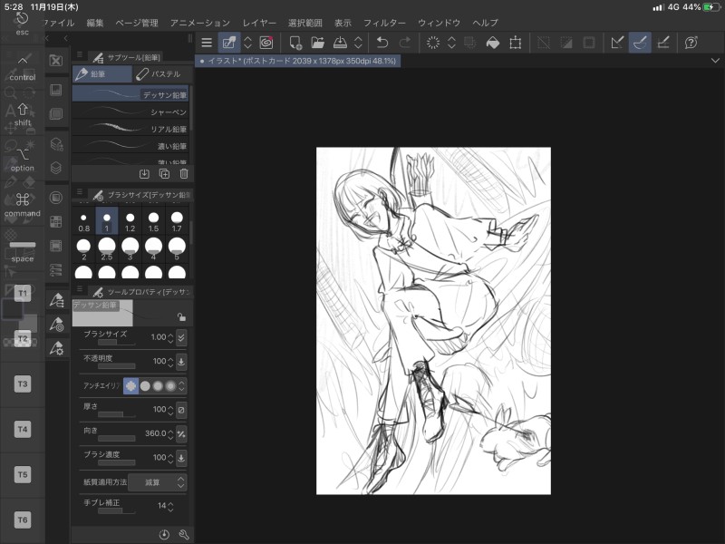Toggle snap to grid icon
The height and width of the screenshot is (544, 725).
663,43
